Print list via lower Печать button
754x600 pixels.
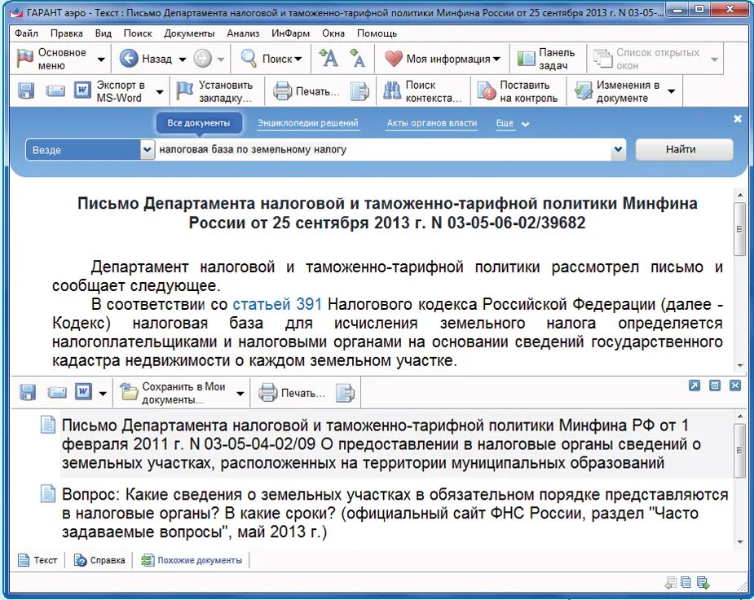point(292,393)
